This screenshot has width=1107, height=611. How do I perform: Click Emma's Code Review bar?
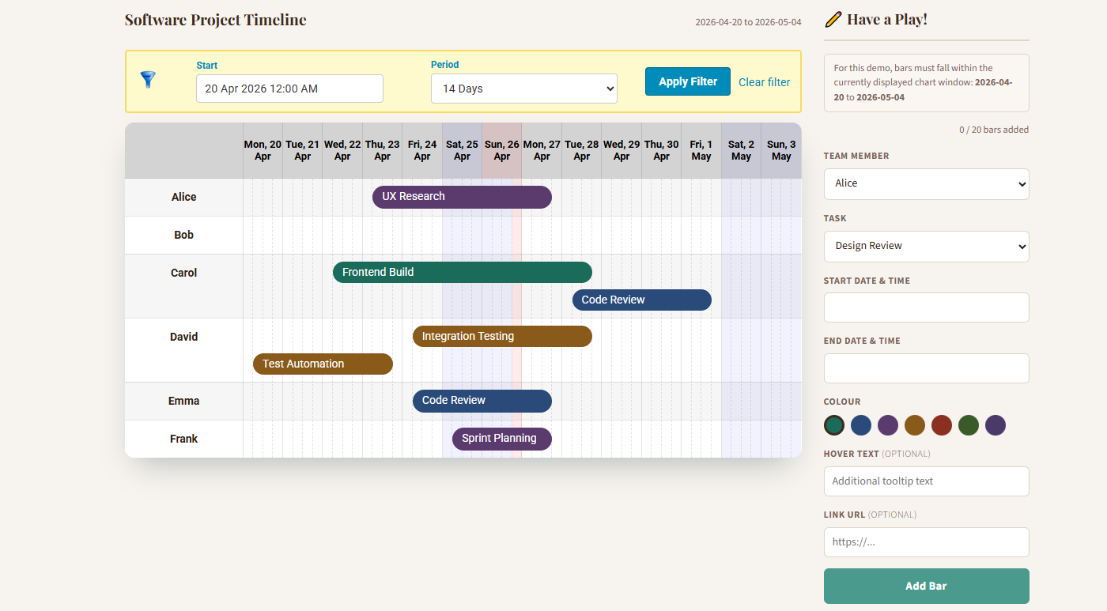[482, 401]
